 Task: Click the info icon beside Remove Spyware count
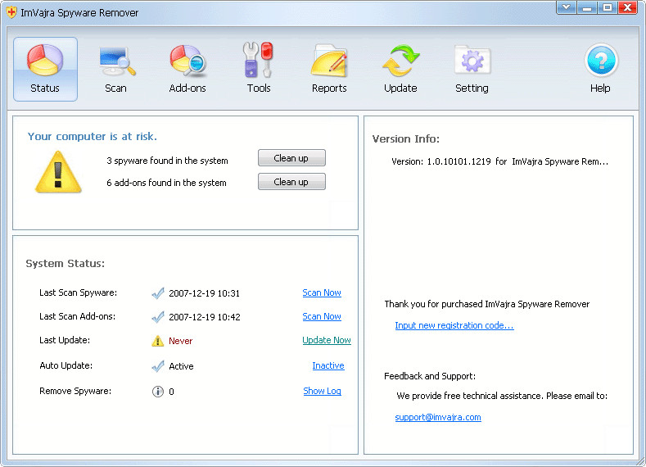(x=158, y=392)
